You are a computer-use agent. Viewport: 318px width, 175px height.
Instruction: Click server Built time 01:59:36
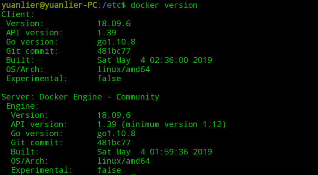(x=169, y=152)
